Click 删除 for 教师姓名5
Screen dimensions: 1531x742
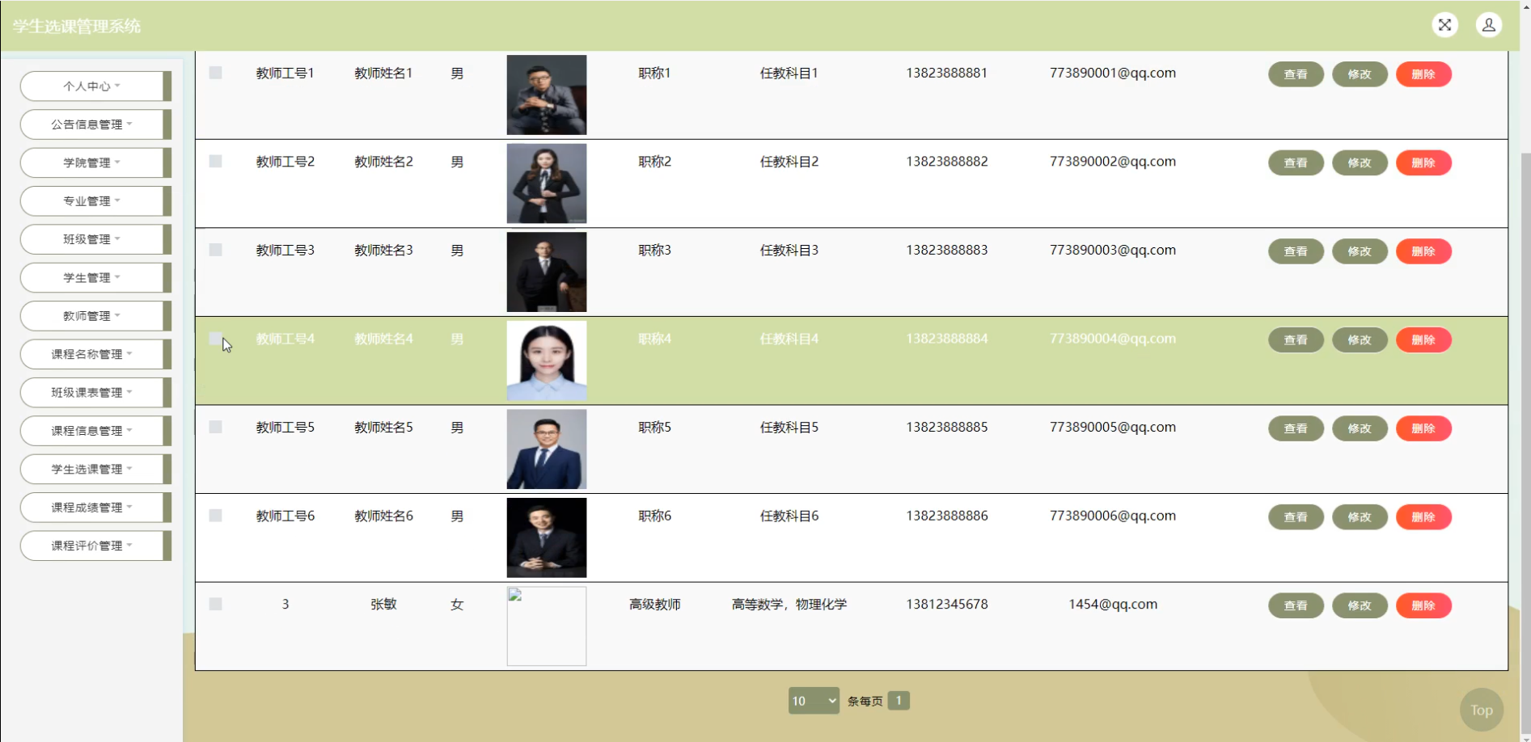pyautogui.click(x=1423, y=428)
